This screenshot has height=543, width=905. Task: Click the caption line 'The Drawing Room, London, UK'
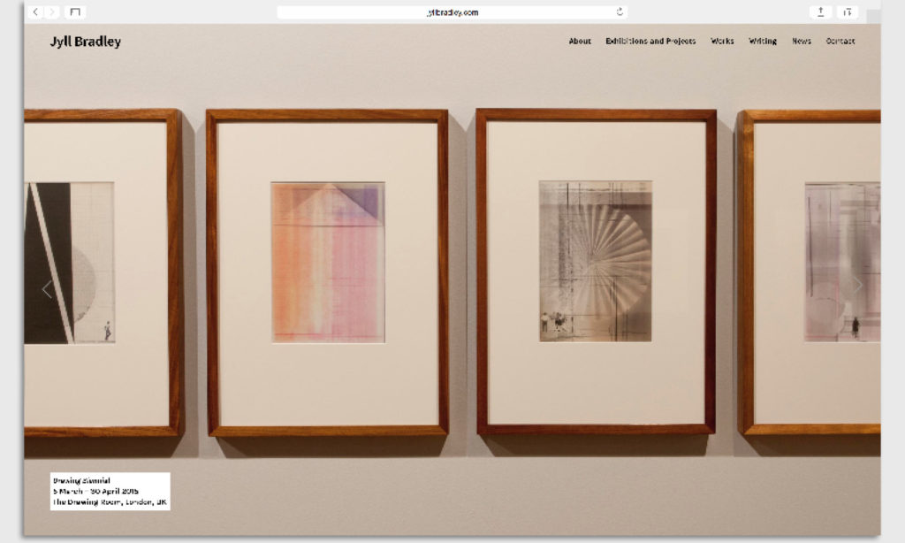tap(110, 502)
